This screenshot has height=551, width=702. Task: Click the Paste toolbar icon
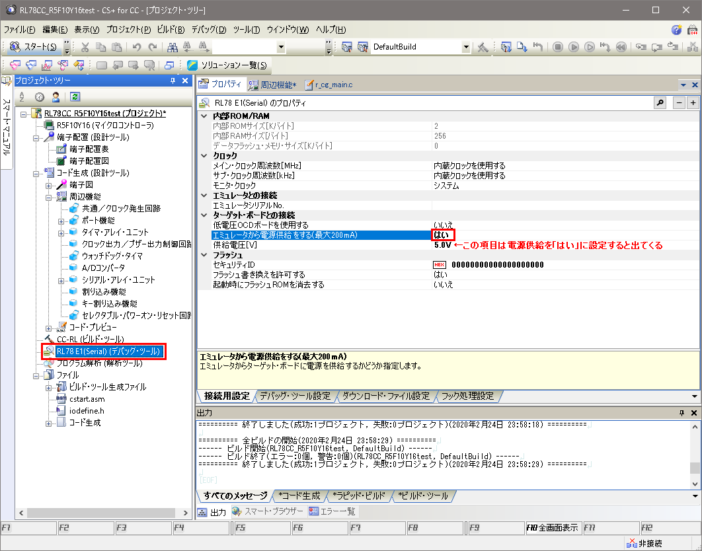click(x=117, y=47)
